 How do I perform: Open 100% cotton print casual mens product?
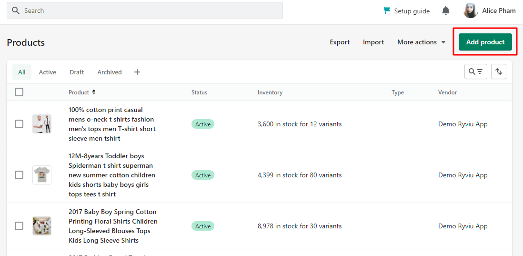pos(112,124)
